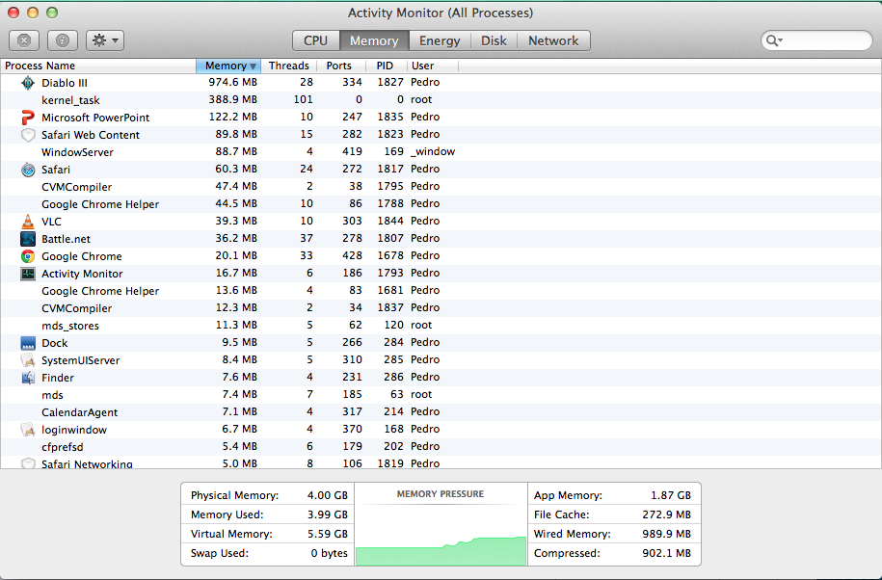Click the Quit Process toolbar button
This screenshot has height=580, width=882.
(x=24, y=40)
